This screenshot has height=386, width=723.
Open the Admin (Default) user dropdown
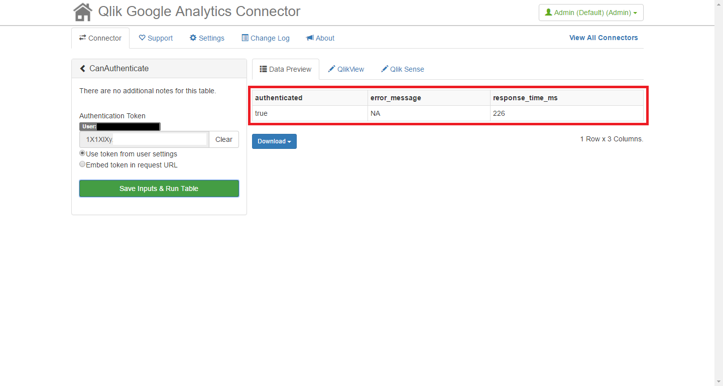591,13
